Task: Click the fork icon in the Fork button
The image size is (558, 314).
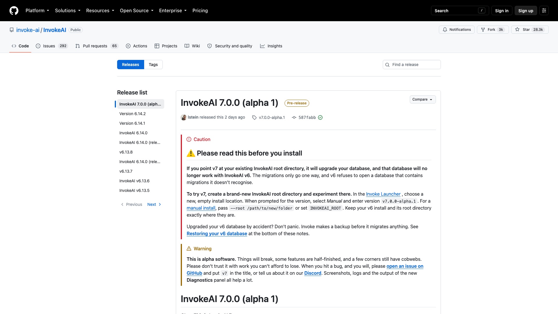Action: click(x=483, y=30)
